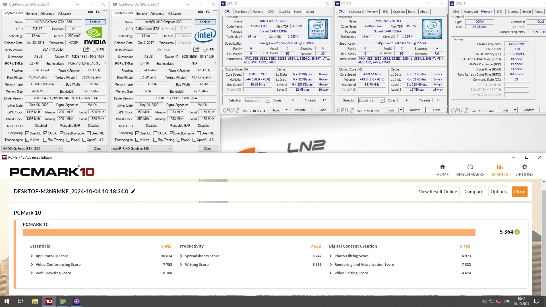Click Lookup button in NVIDIA GPU-Z

click(x=95, y=22)
